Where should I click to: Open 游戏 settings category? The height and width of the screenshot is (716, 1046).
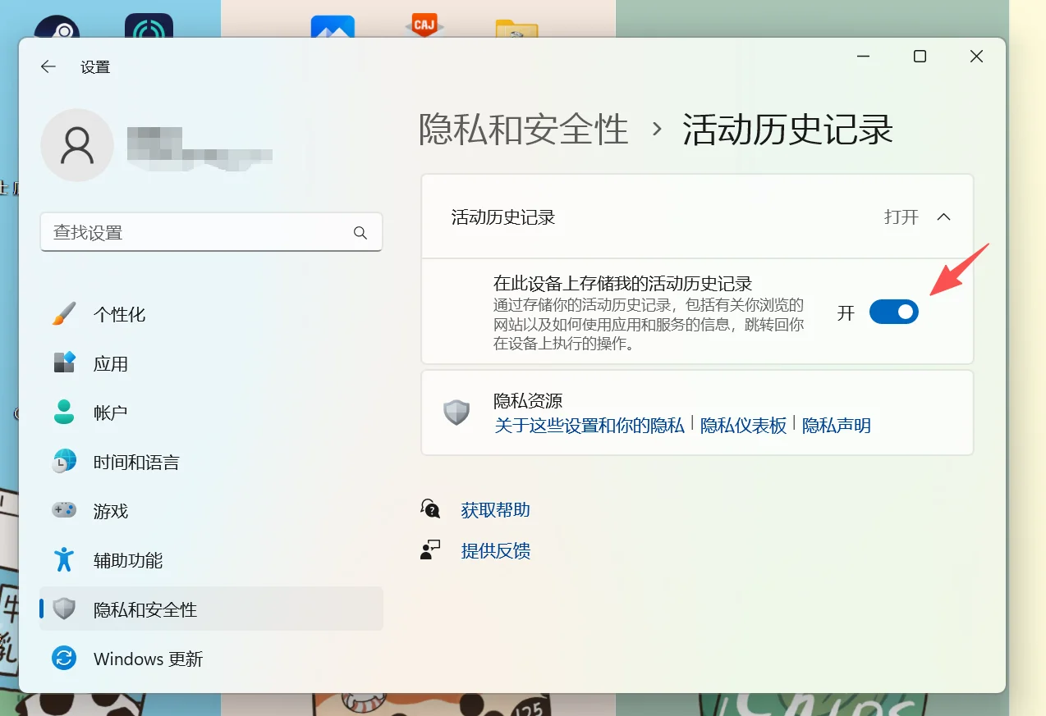211,511
